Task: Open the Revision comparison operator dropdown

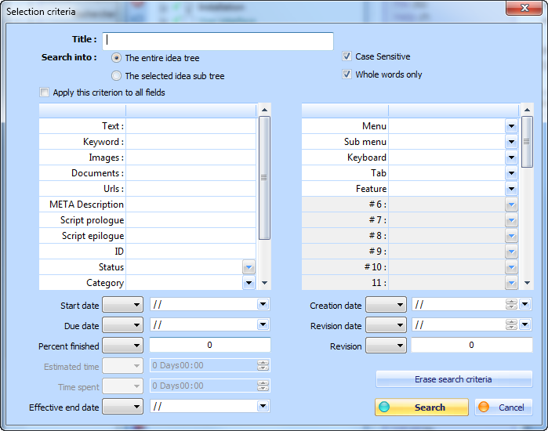Action: (x=386, y=346)
